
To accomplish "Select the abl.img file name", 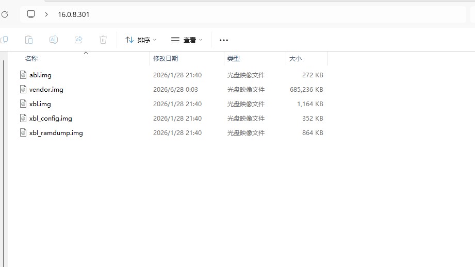I will pos(40,75).
